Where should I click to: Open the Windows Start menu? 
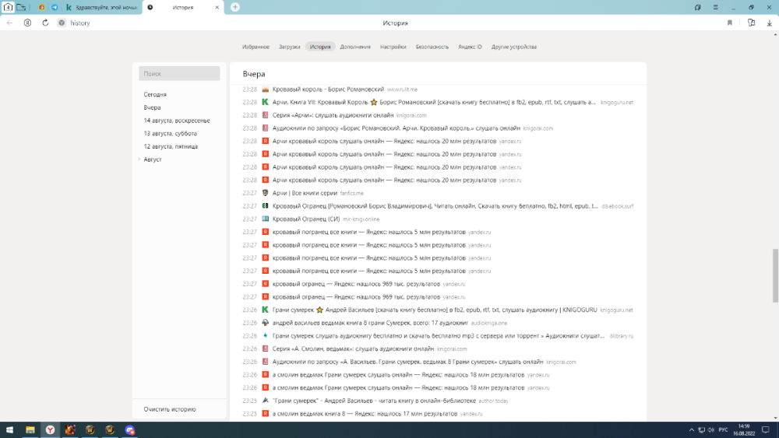(9, 429)
